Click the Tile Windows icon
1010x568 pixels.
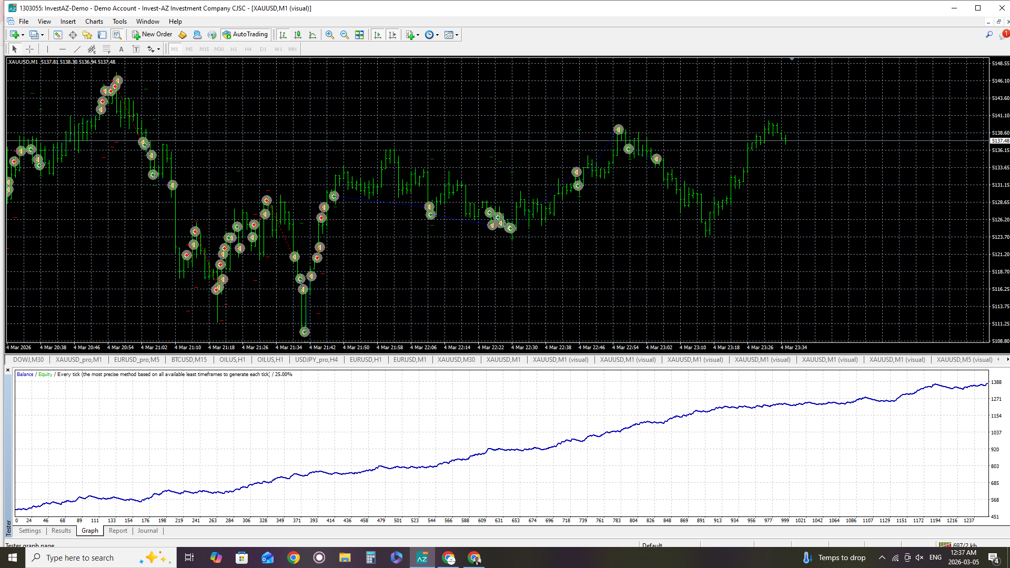pos(359,35)
